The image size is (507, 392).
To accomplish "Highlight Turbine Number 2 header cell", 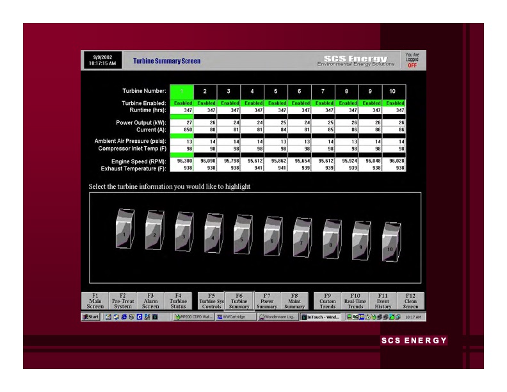I will point(205,92).
